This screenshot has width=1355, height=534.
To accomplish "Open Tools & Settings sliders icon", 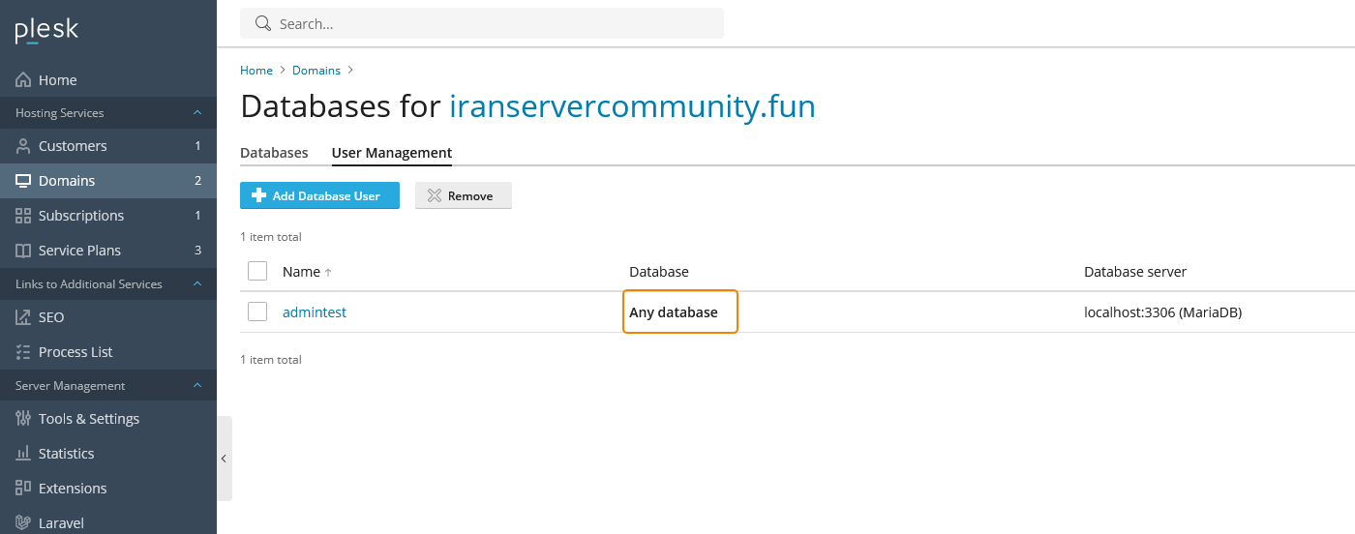I will [x=23, y=419].
